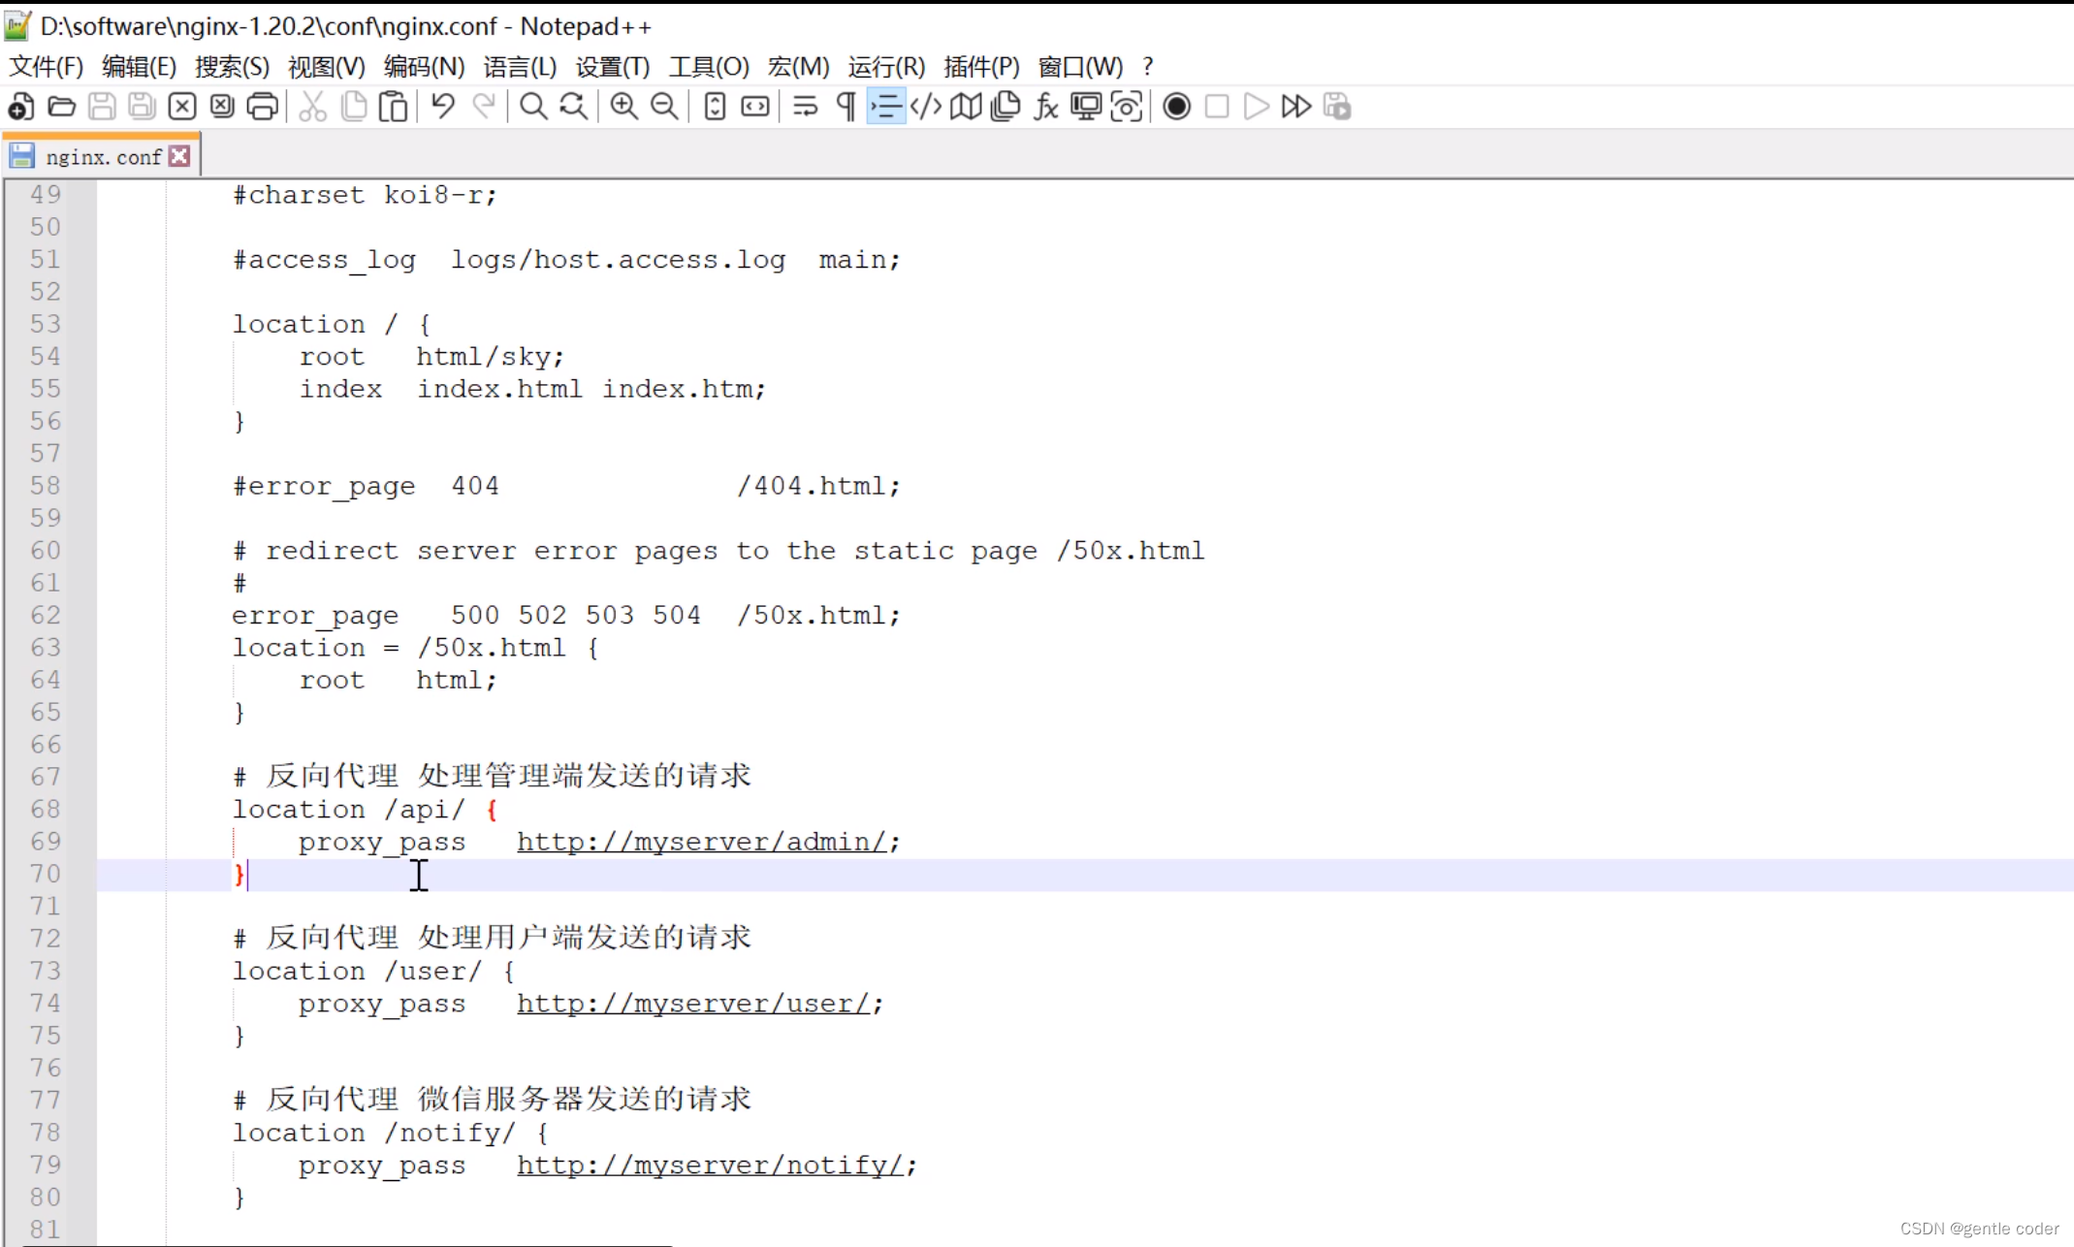2074x1247 pixels.
Task: Close the nginx.conf tab
Action: tap(179, 156)
